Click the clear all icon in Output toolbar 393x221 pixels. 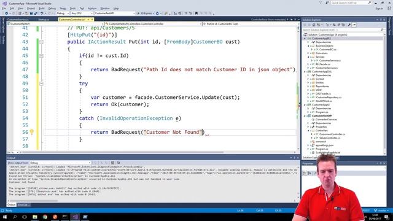(112, 163)
